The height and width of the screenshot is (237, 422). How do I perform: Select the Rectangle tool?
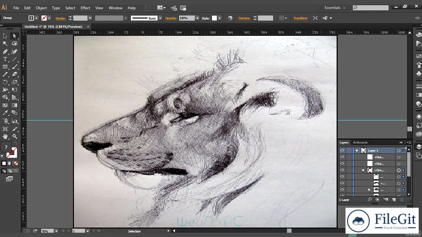(x=5, y=67)
